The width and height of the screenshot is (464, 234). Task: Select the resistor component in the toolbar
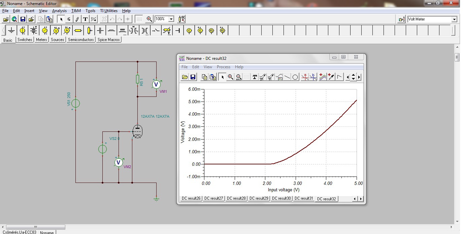click(78, 31)
